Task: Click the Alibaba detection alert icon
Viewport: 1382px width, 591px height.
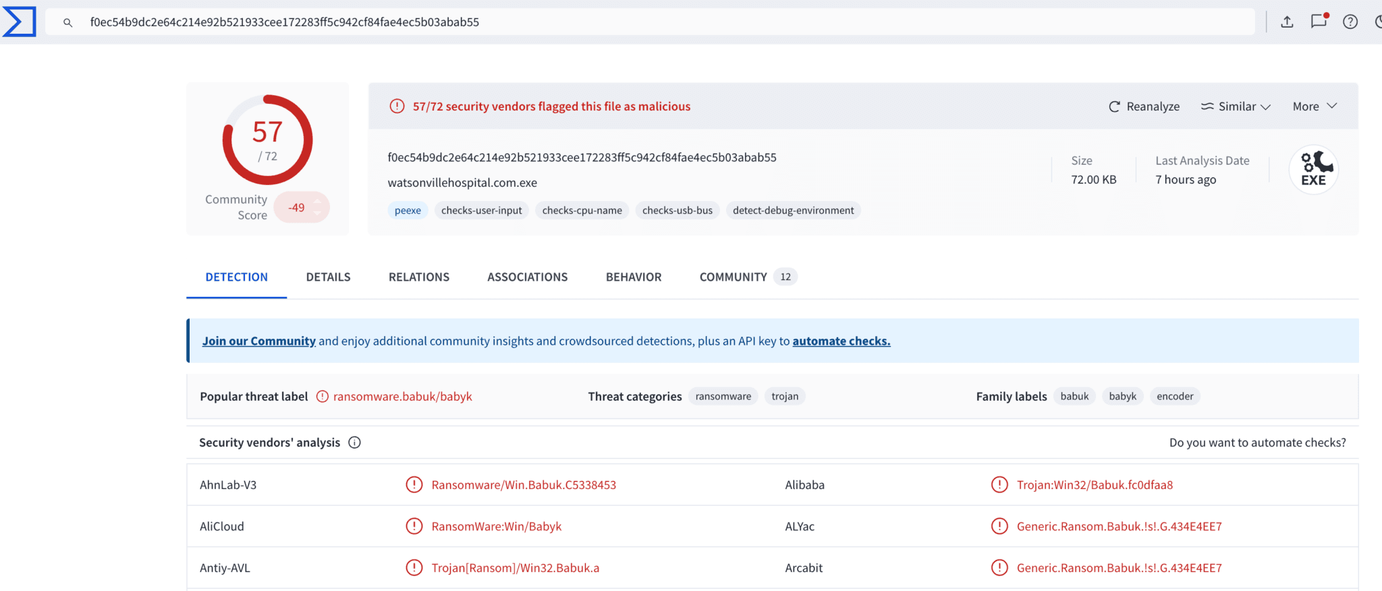Action: tap(999, 484)
